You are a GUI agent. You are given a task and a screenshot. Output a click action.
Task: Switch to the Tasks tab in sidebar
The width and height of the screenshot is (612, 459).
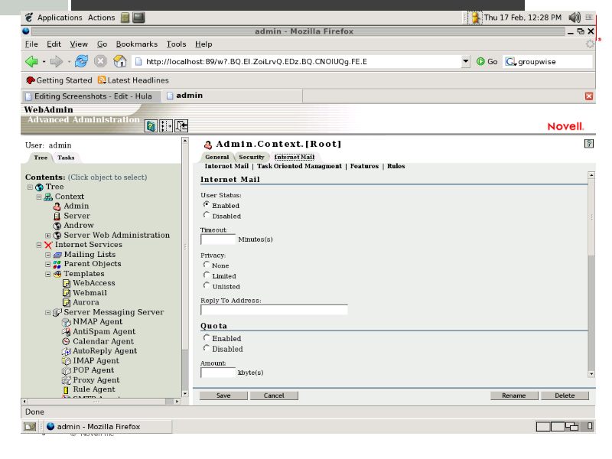tap(66, 158)
